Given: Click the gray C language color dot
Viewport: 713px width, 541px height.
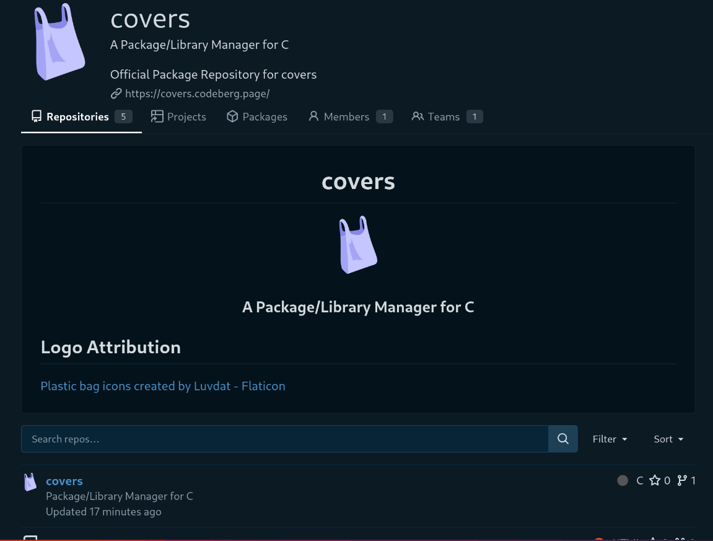Looking at the screenshot, I should (x=623, y=480).
